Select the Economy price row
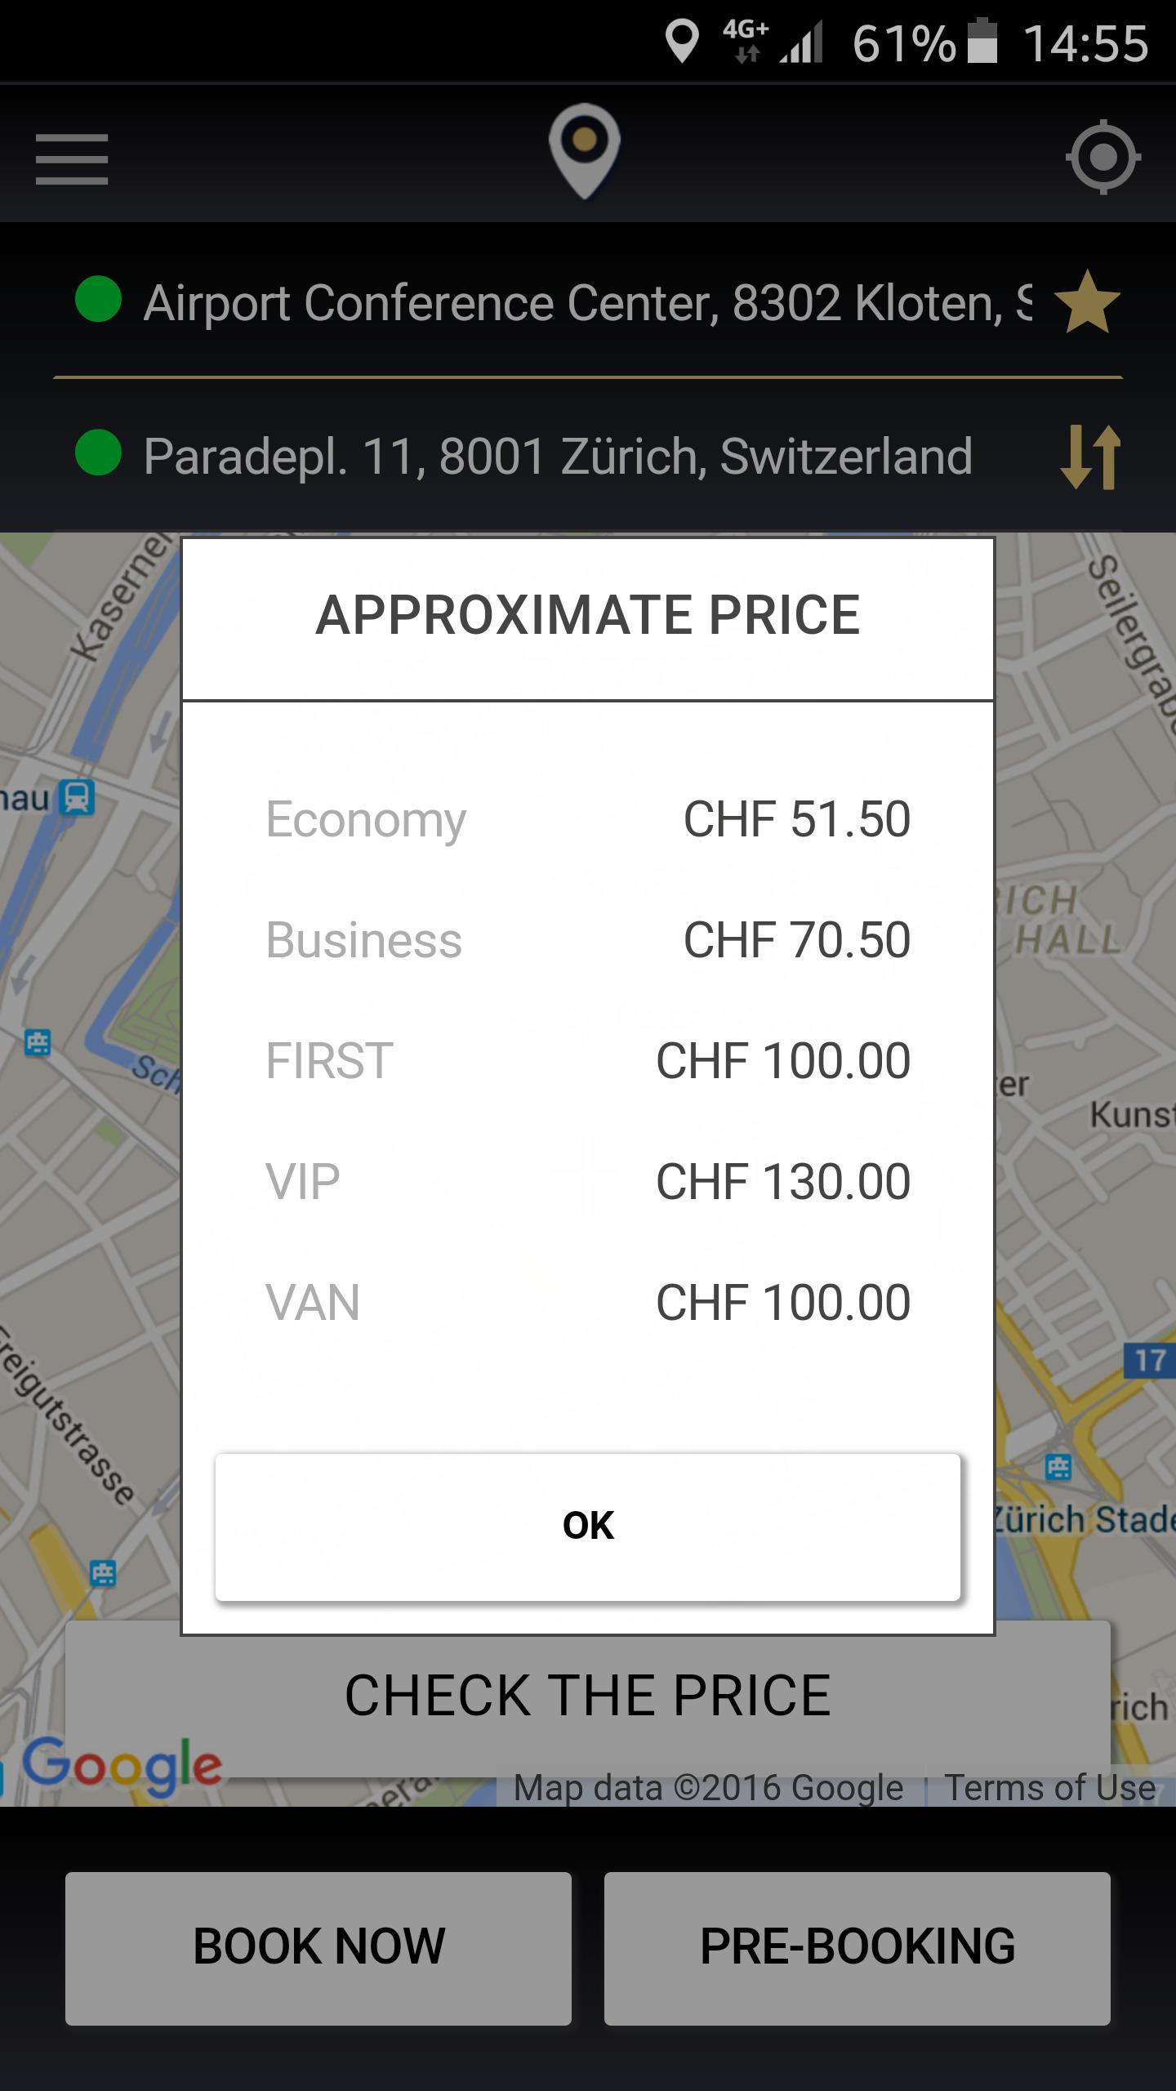Screen dimensions: 1176x2091 click(588, 819)
